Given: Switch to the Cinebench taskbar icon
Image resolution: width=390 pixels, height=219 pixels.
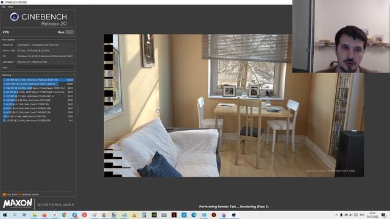Looking at the screenshot, I should [x=234, y=215].
